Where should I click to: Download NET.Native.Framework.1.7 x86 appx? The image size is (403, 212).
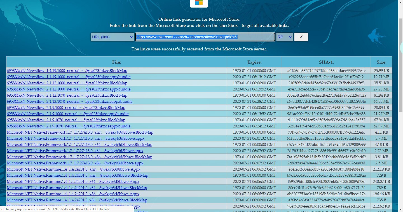[75, 163]
